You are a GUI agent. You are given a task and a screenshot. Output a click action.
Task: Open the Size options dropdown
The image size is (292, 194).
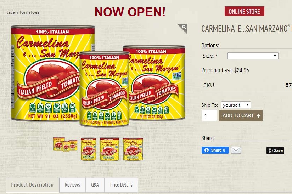click(x=253, y=56)
